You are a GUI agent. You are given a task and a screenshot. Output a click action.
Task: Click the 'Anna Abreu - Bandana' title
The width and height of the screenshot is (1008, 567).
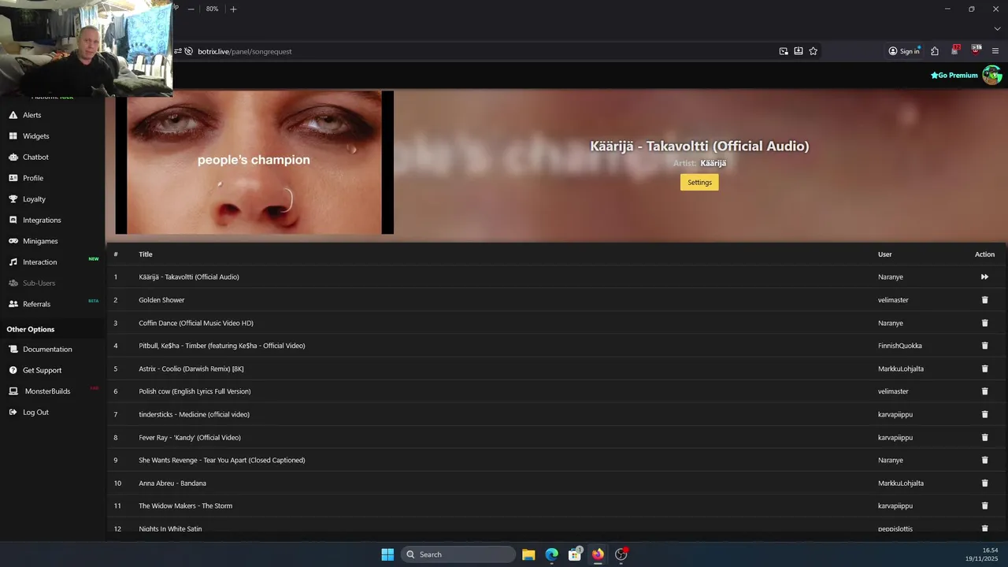[172, 483]
